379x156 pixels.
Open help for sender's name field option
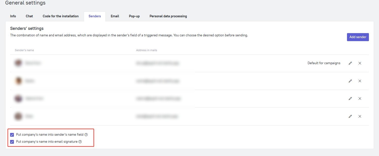tap(86, 135)
